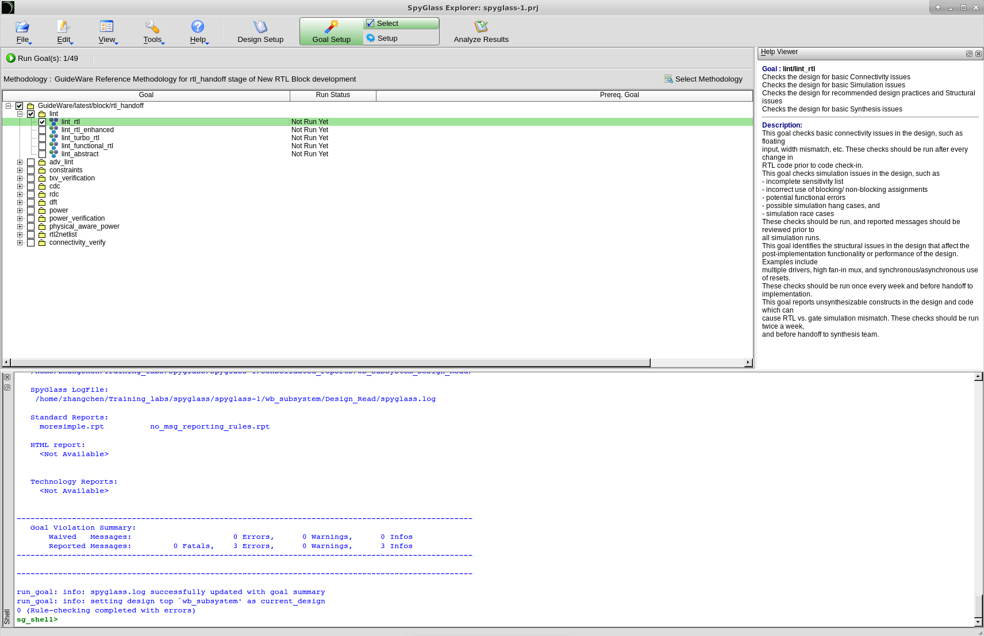
Task: Check the cdc folder checkbox
Action: point(31,186)
